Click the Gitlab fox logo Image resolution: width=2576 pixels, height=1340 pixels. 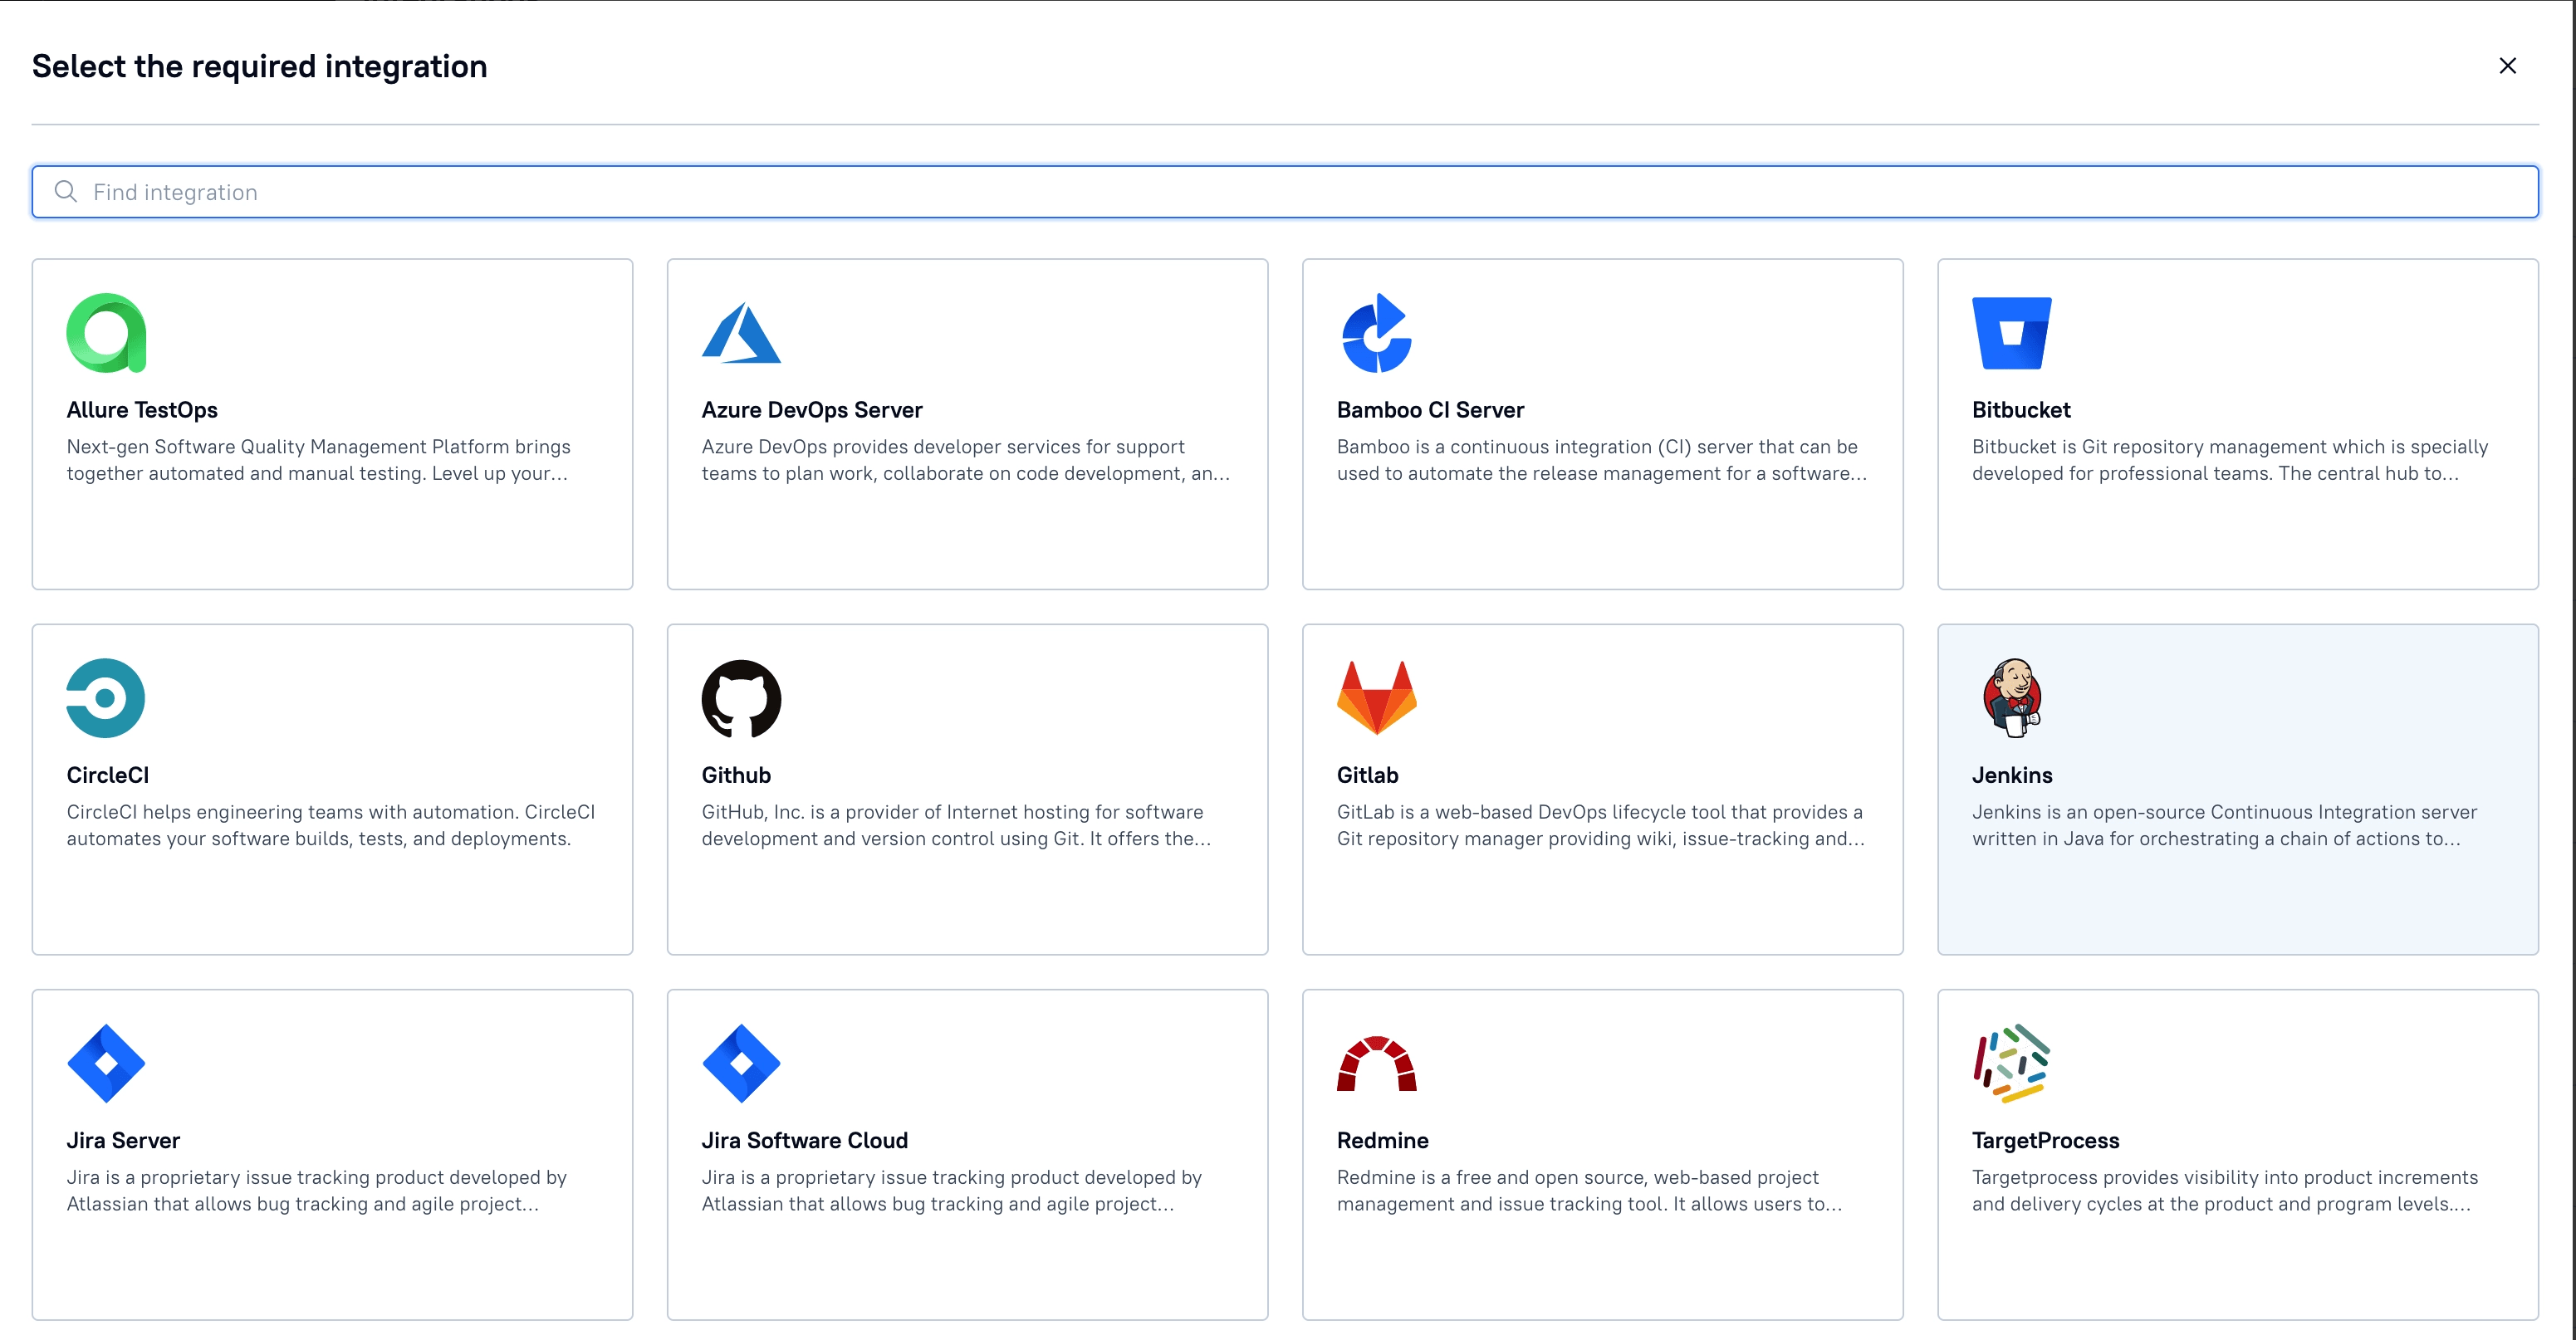pos(1376,698)
